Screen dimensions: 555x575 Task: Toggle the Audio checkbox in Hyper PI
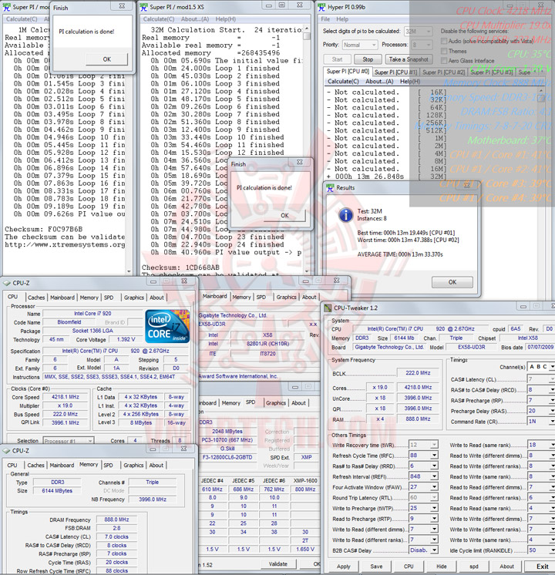[x=444, y=41]
